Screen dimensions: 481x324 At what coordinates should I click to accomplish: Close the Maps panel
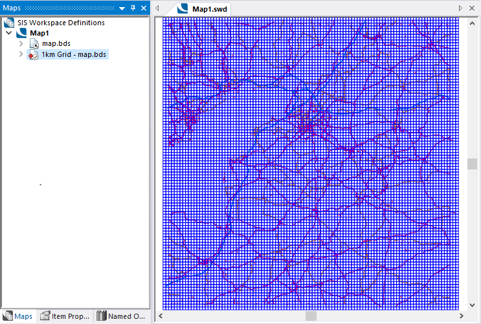144,8
